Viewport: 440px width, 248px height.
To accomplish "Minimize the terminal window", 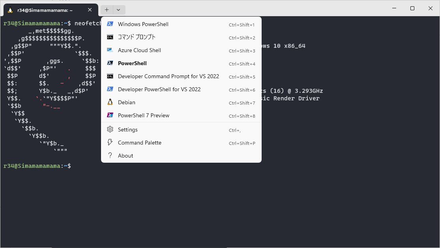I will (x=394, y=8).
